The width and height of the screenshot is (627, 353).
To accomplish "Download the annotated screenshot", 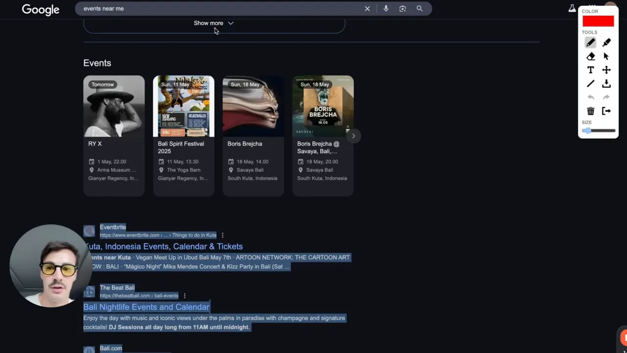I will [x=606, y=84].
